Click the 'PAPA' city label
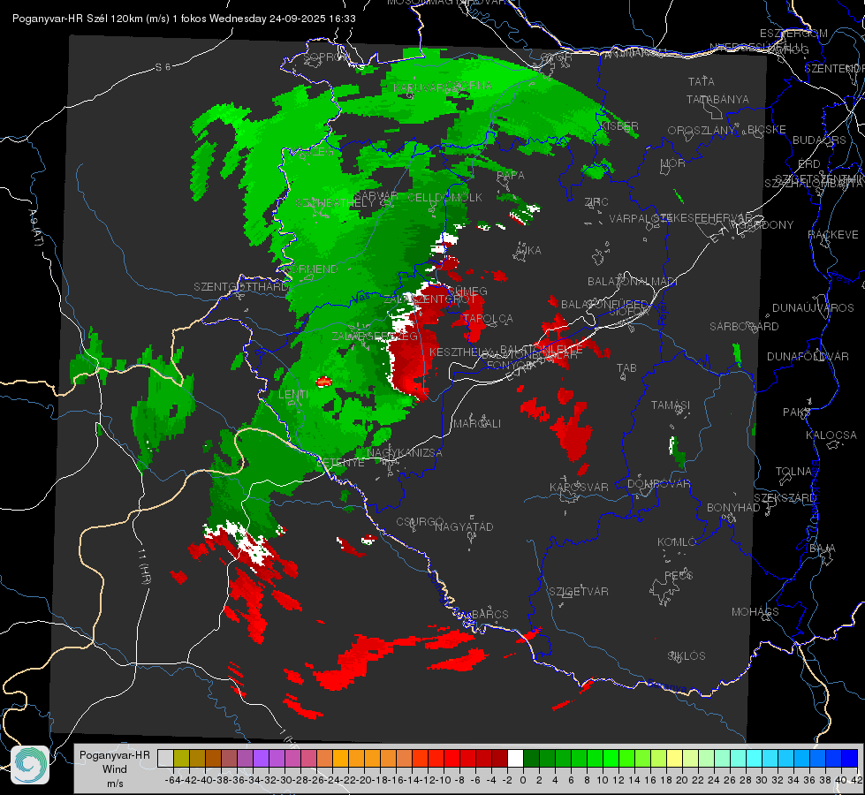865x795 pixels. coord(511,176)
